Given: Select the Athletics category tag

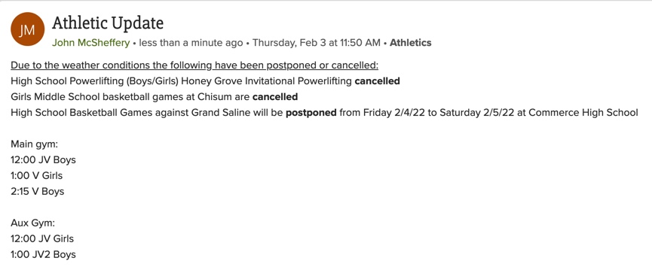Looking at the screenshot, I should coord(410,43).
